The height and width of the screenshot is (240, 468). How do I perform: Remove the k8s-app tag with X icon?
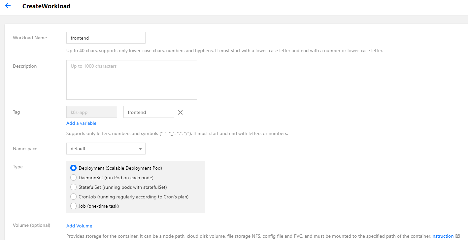pos(180,112)
